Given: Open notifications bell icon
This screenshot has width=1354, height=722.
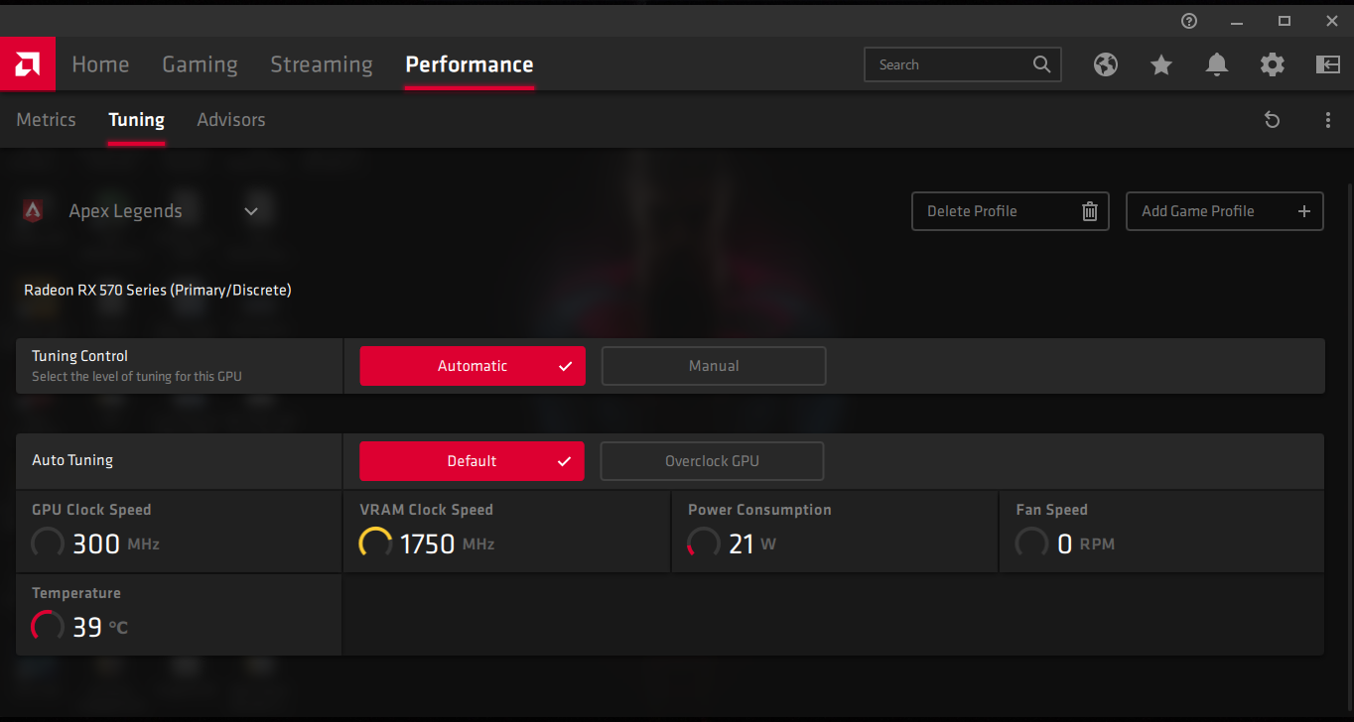Looking at the screenshot, I should [x=1217, y=64].
